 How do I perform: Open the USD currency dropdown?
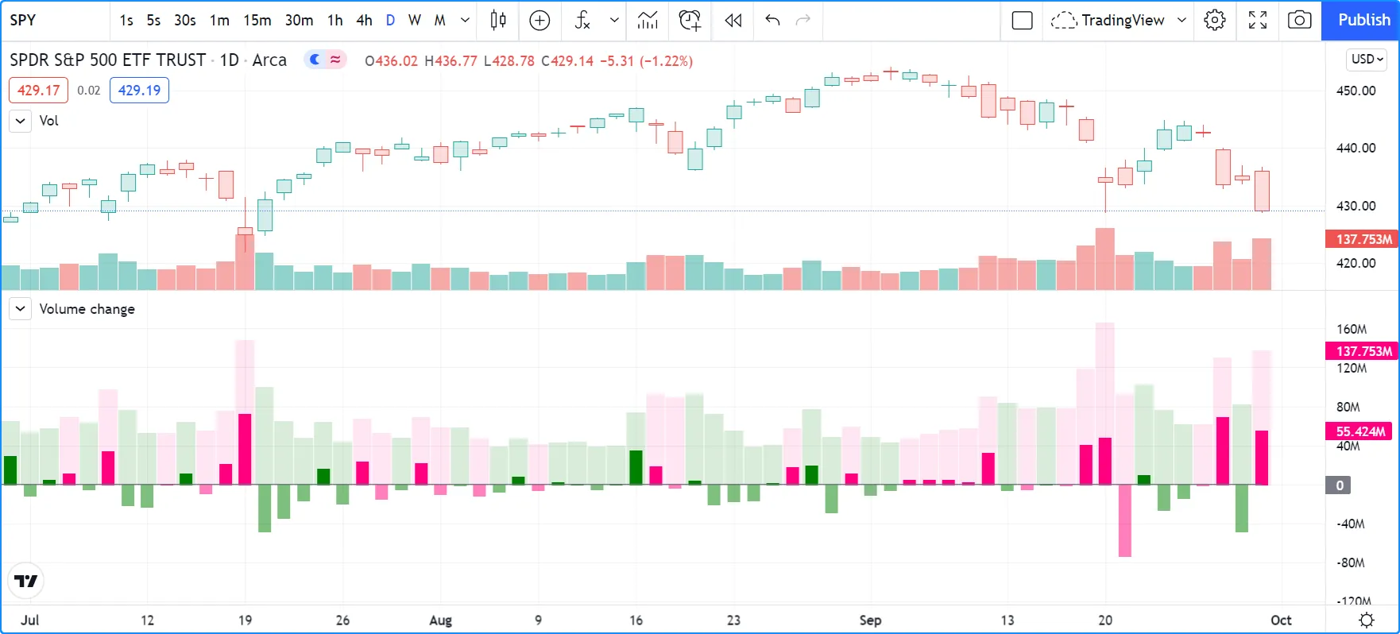1367,60
